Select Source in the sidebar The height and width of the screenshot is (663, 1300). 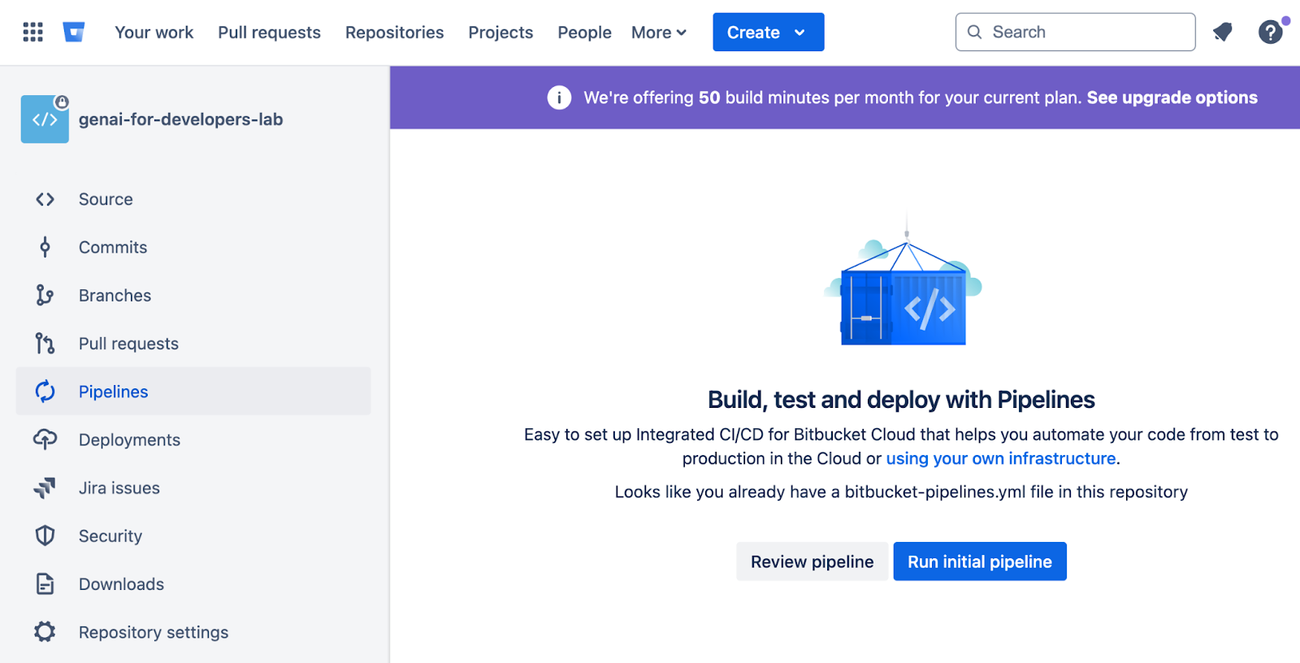click(x=106, y=199)
